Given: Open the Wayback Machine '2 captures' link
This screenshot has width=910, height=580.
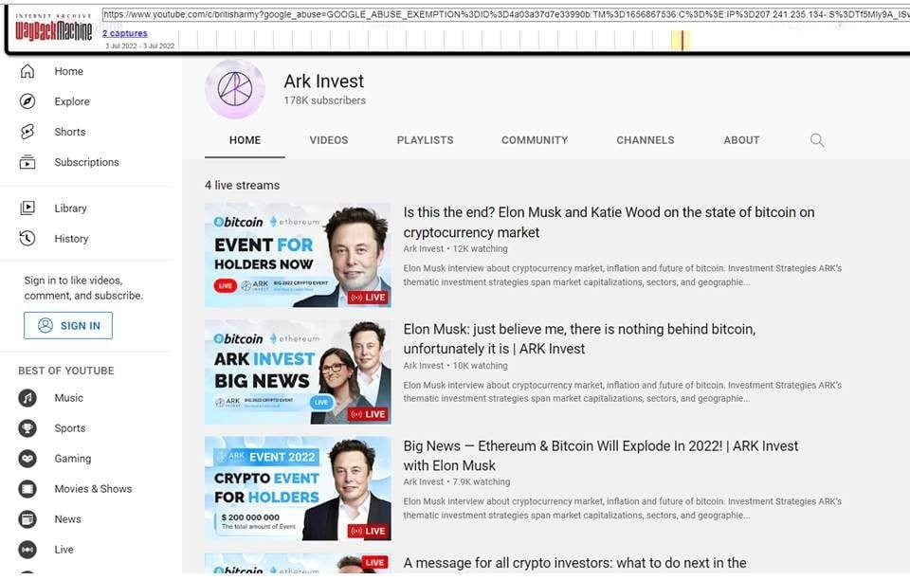Looking at the screenshot, I should [x=123, y=32].
